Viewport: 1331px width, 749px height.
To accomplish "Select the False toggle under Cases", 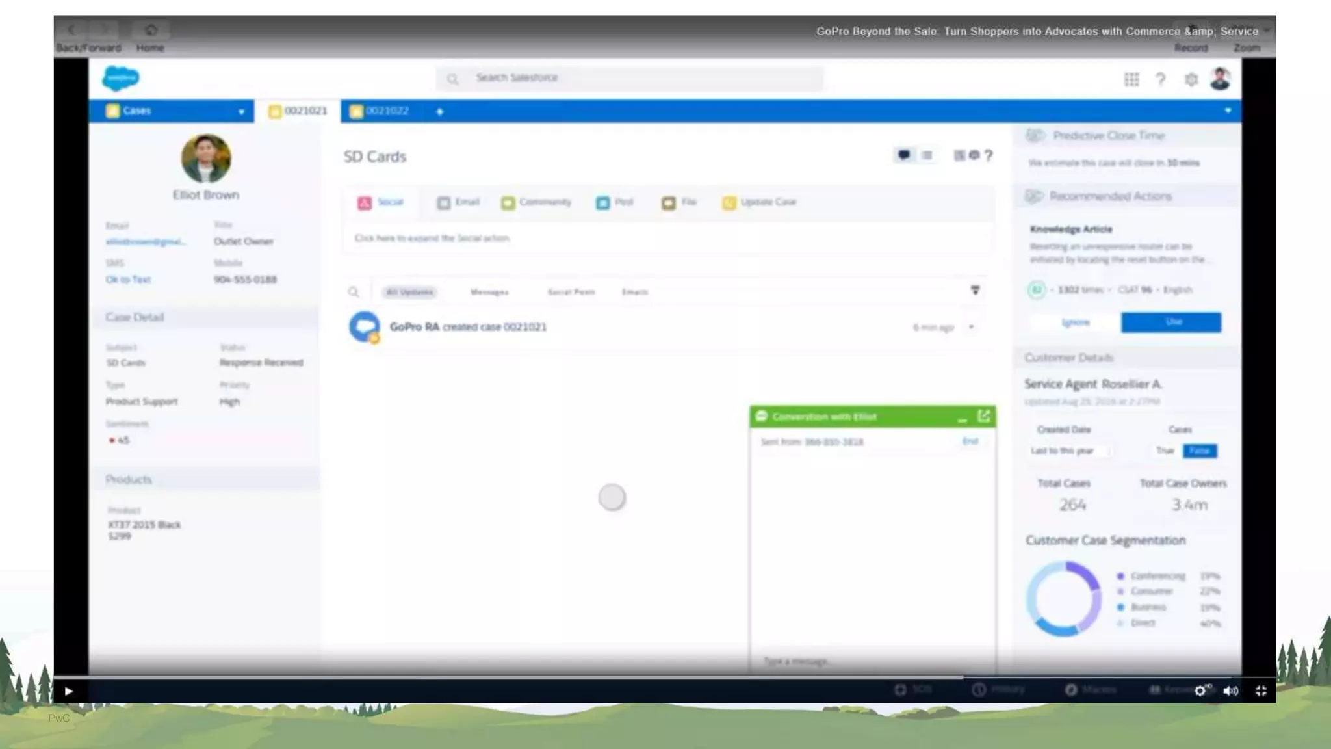I will [x=1200, y=451].
